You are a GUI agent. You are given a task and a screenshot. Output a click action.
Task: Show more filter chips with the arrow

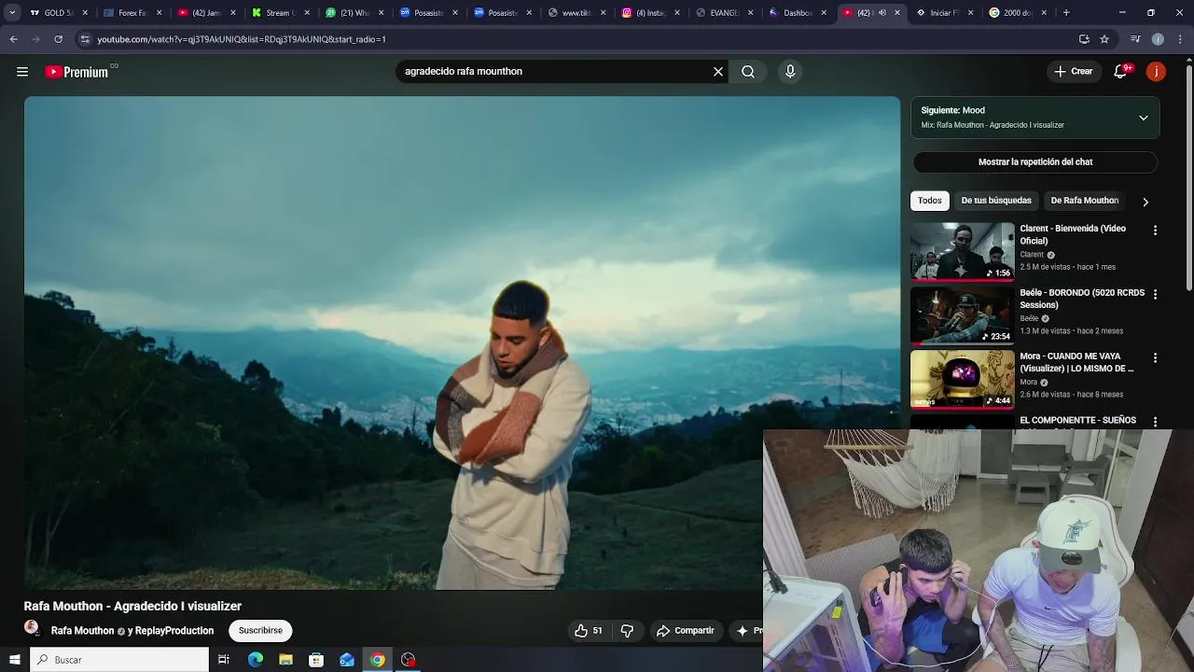(x=1145, y=202)
